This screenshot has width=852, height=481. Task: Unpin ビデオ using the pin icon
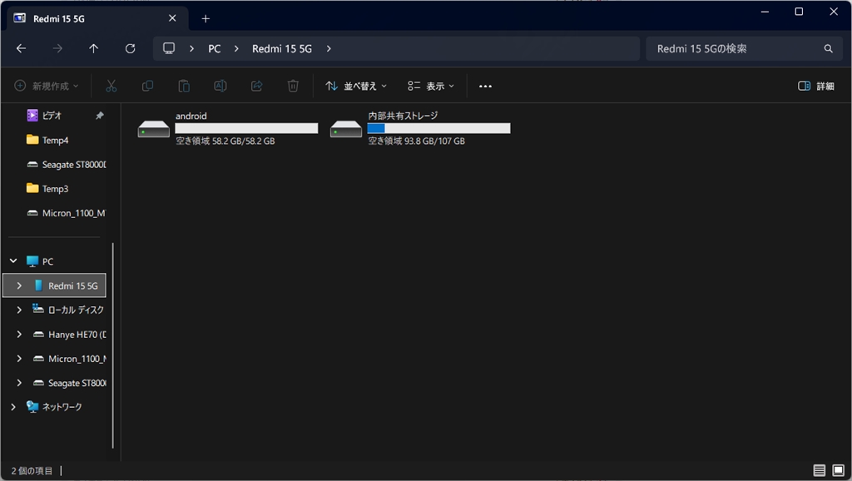point(100,115)
